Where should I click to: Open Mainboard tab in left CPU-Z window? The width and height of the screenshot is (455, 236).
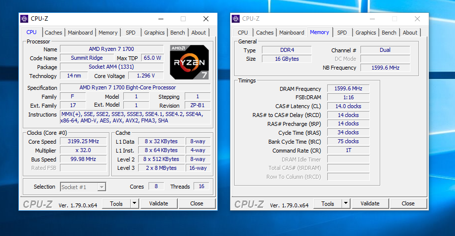pyautogui.click(x=80, y=33)
